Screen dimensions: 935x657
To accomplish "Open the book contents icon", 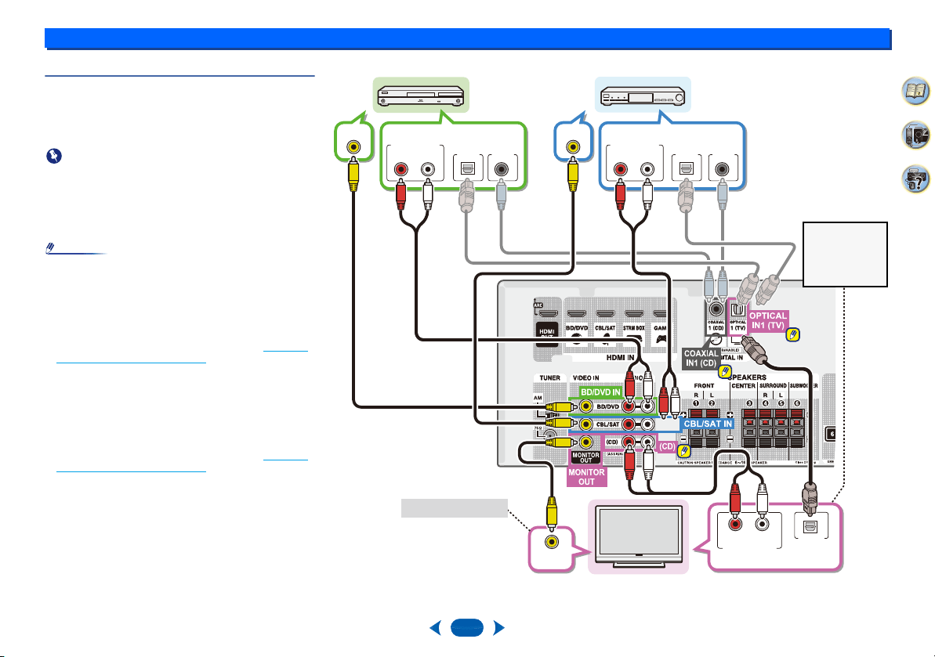I will point(915,91).
